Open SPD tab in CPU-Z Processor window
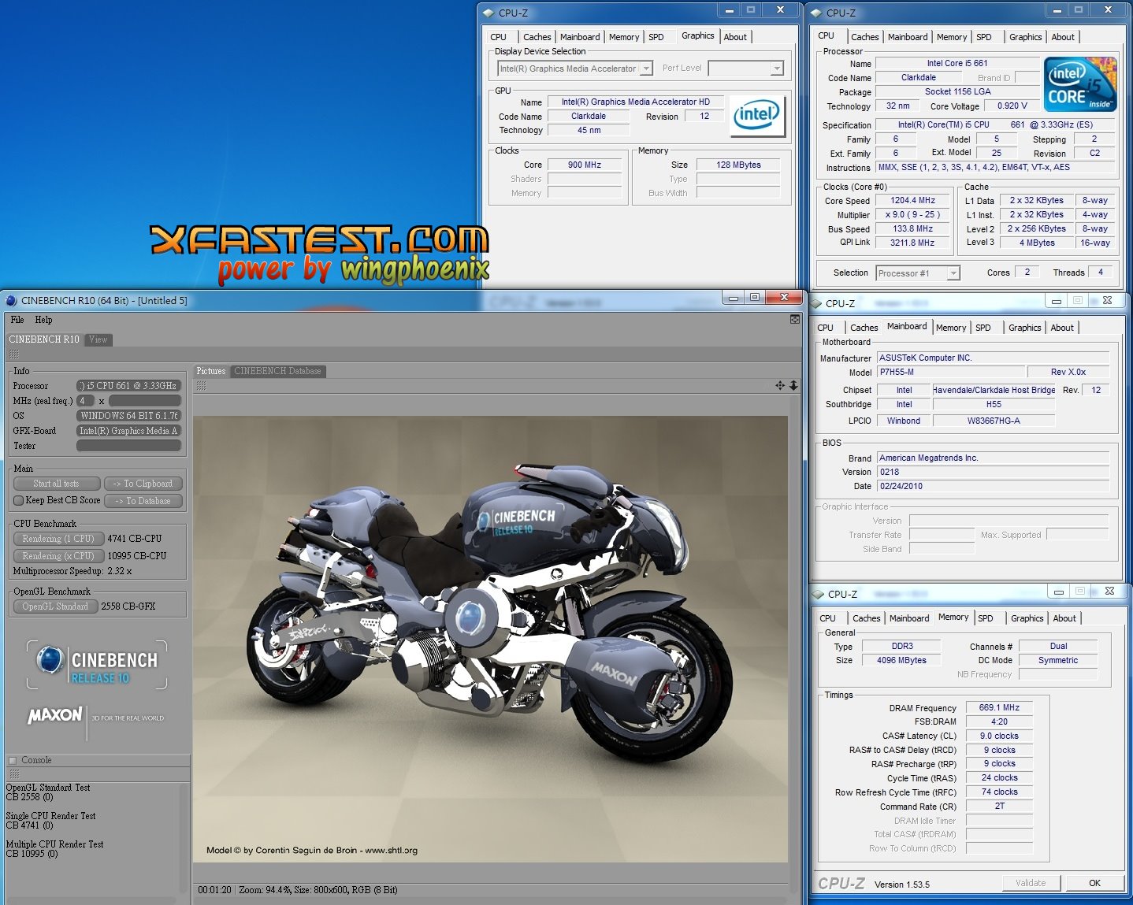 coord(984,37)
